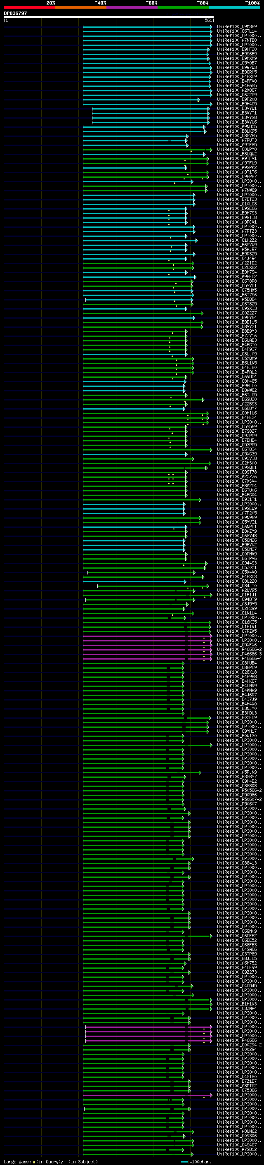Click the query end position 561
This screenshot has height=1165, width=264.
[208, 20]
